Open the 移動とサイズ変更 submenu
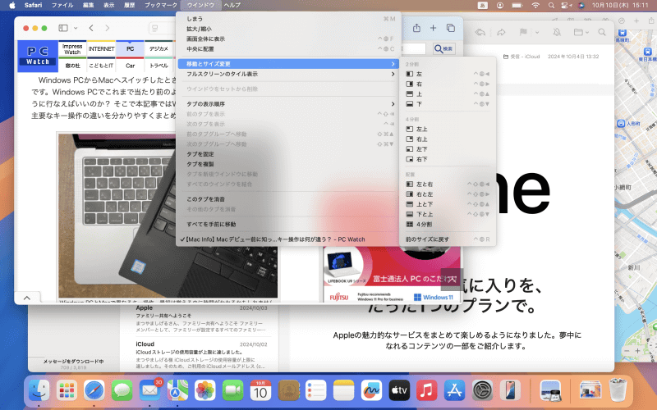The image size is (657, 410). click(x=288, y=64)
